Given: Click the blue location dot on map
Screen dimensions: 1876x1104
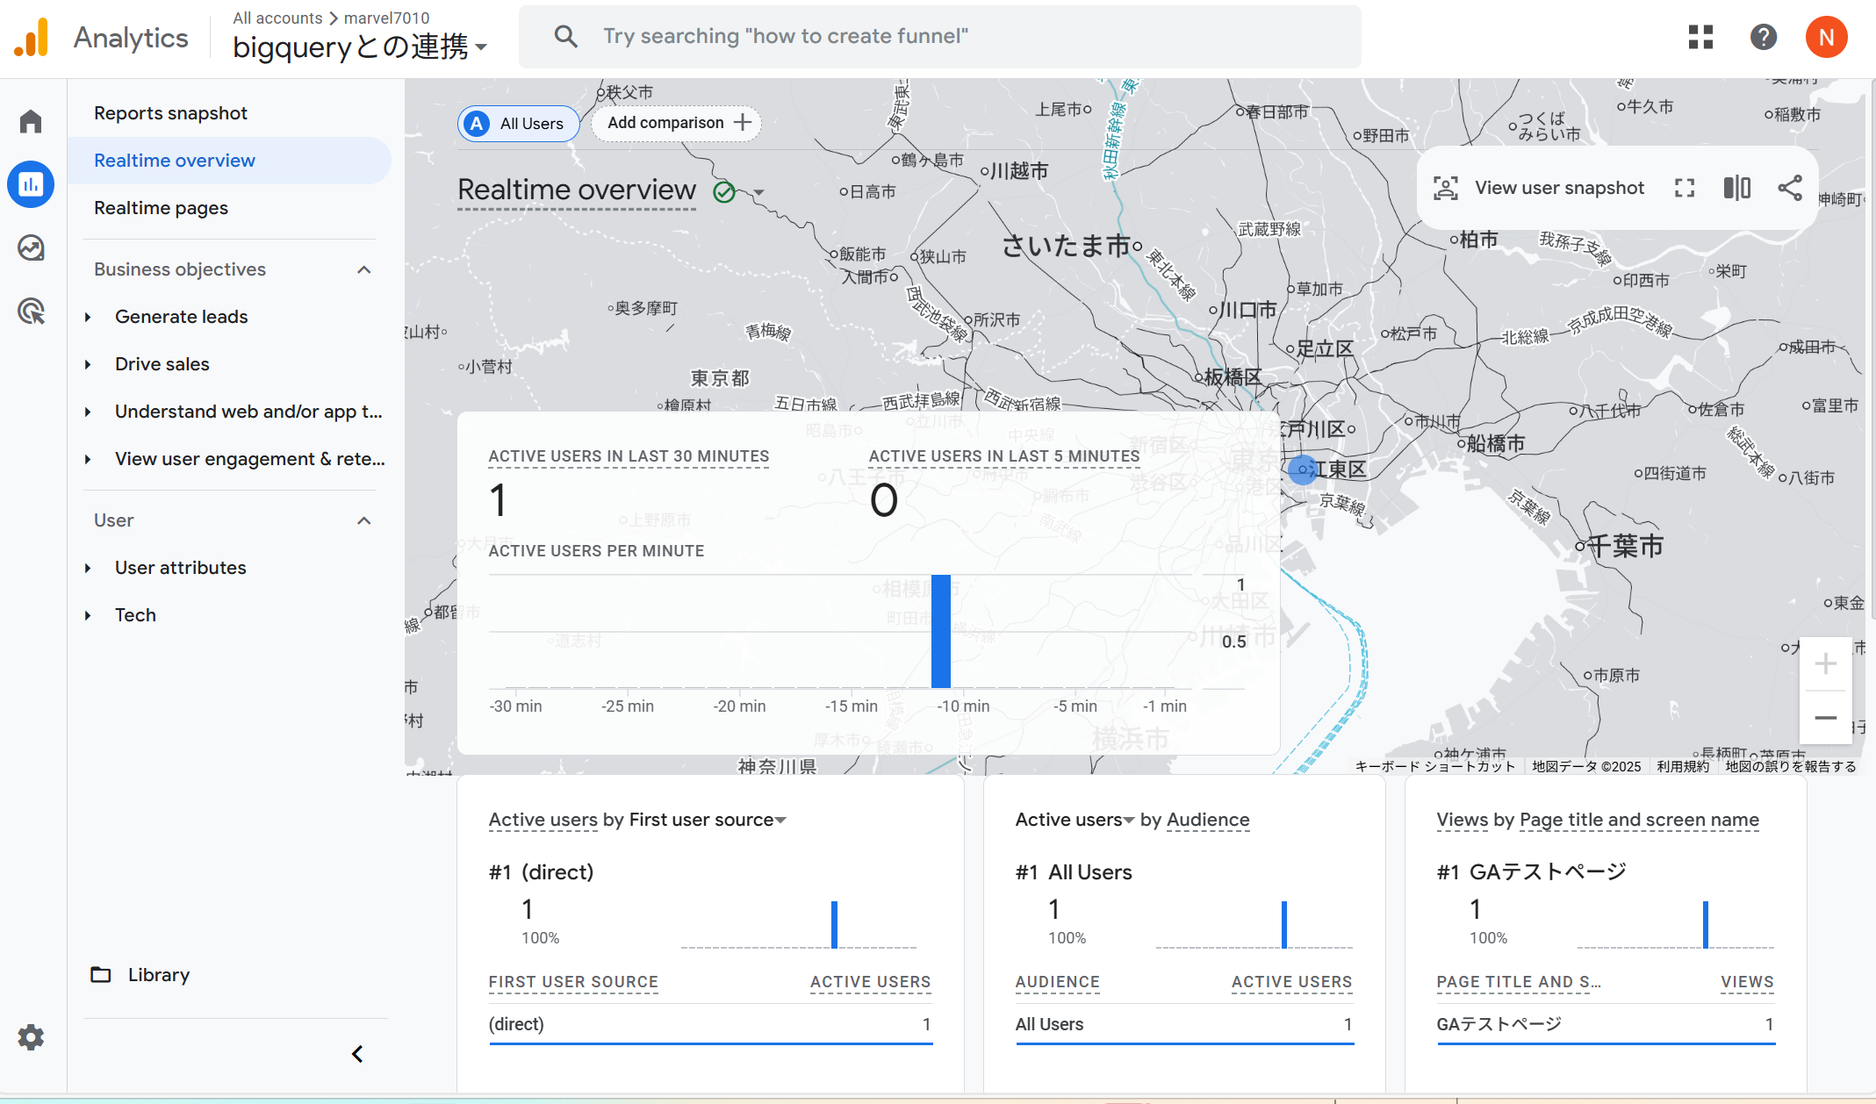Looking at the screenshot, I should click(x=1303, y=470).
